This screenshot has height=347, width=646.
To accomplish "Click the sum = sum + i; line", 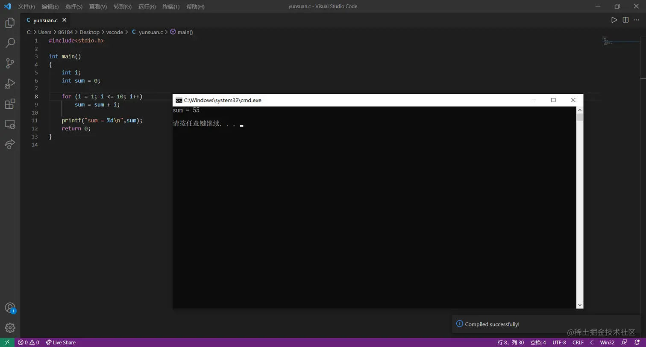I will [97, 104].
